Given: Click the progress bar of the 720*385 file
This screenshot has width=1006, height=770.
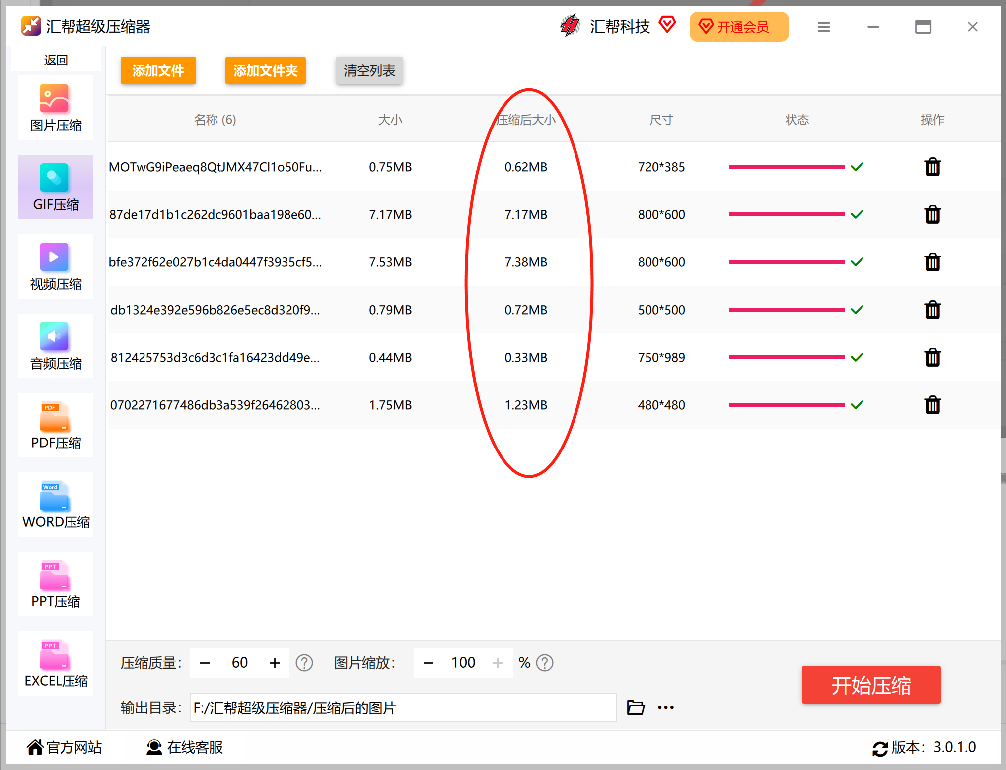Looking at the screenshot, I should 787,167.
